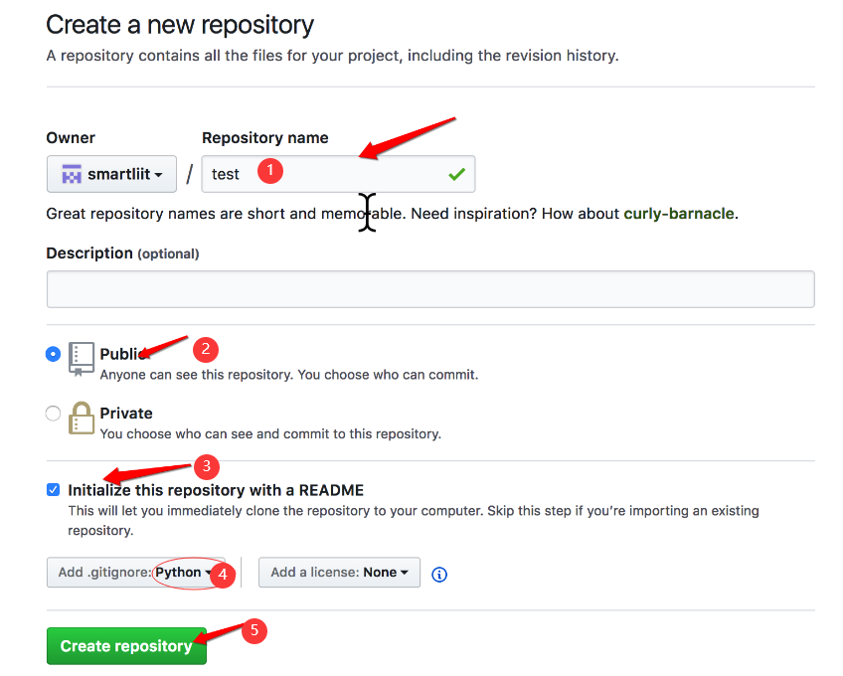Use the suggested name curly-barnacle
Screen dimensions: 843x676
(679, 214)
